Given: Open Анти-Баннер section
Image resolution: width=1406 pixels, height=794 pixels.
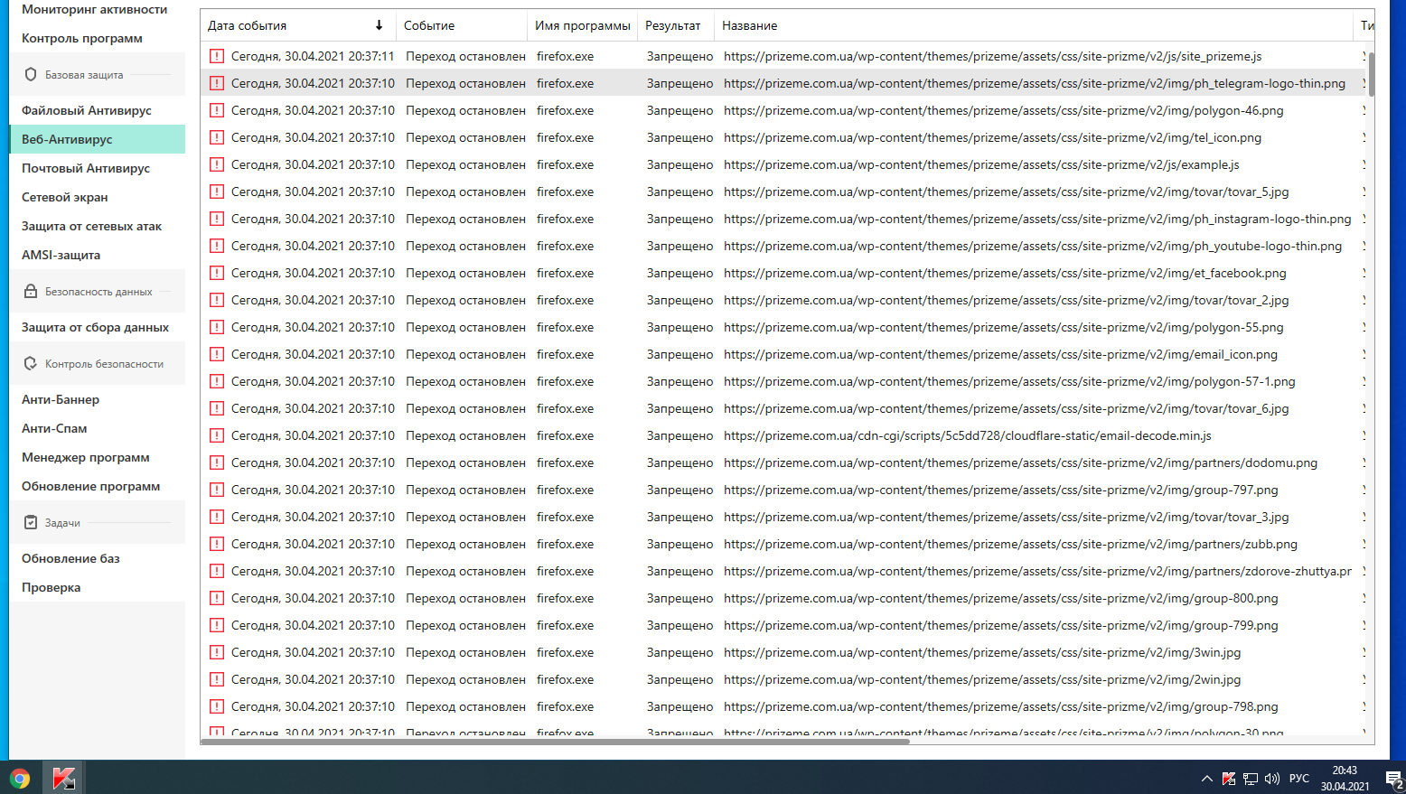Looking at the screenshot, I should point(61,399).
